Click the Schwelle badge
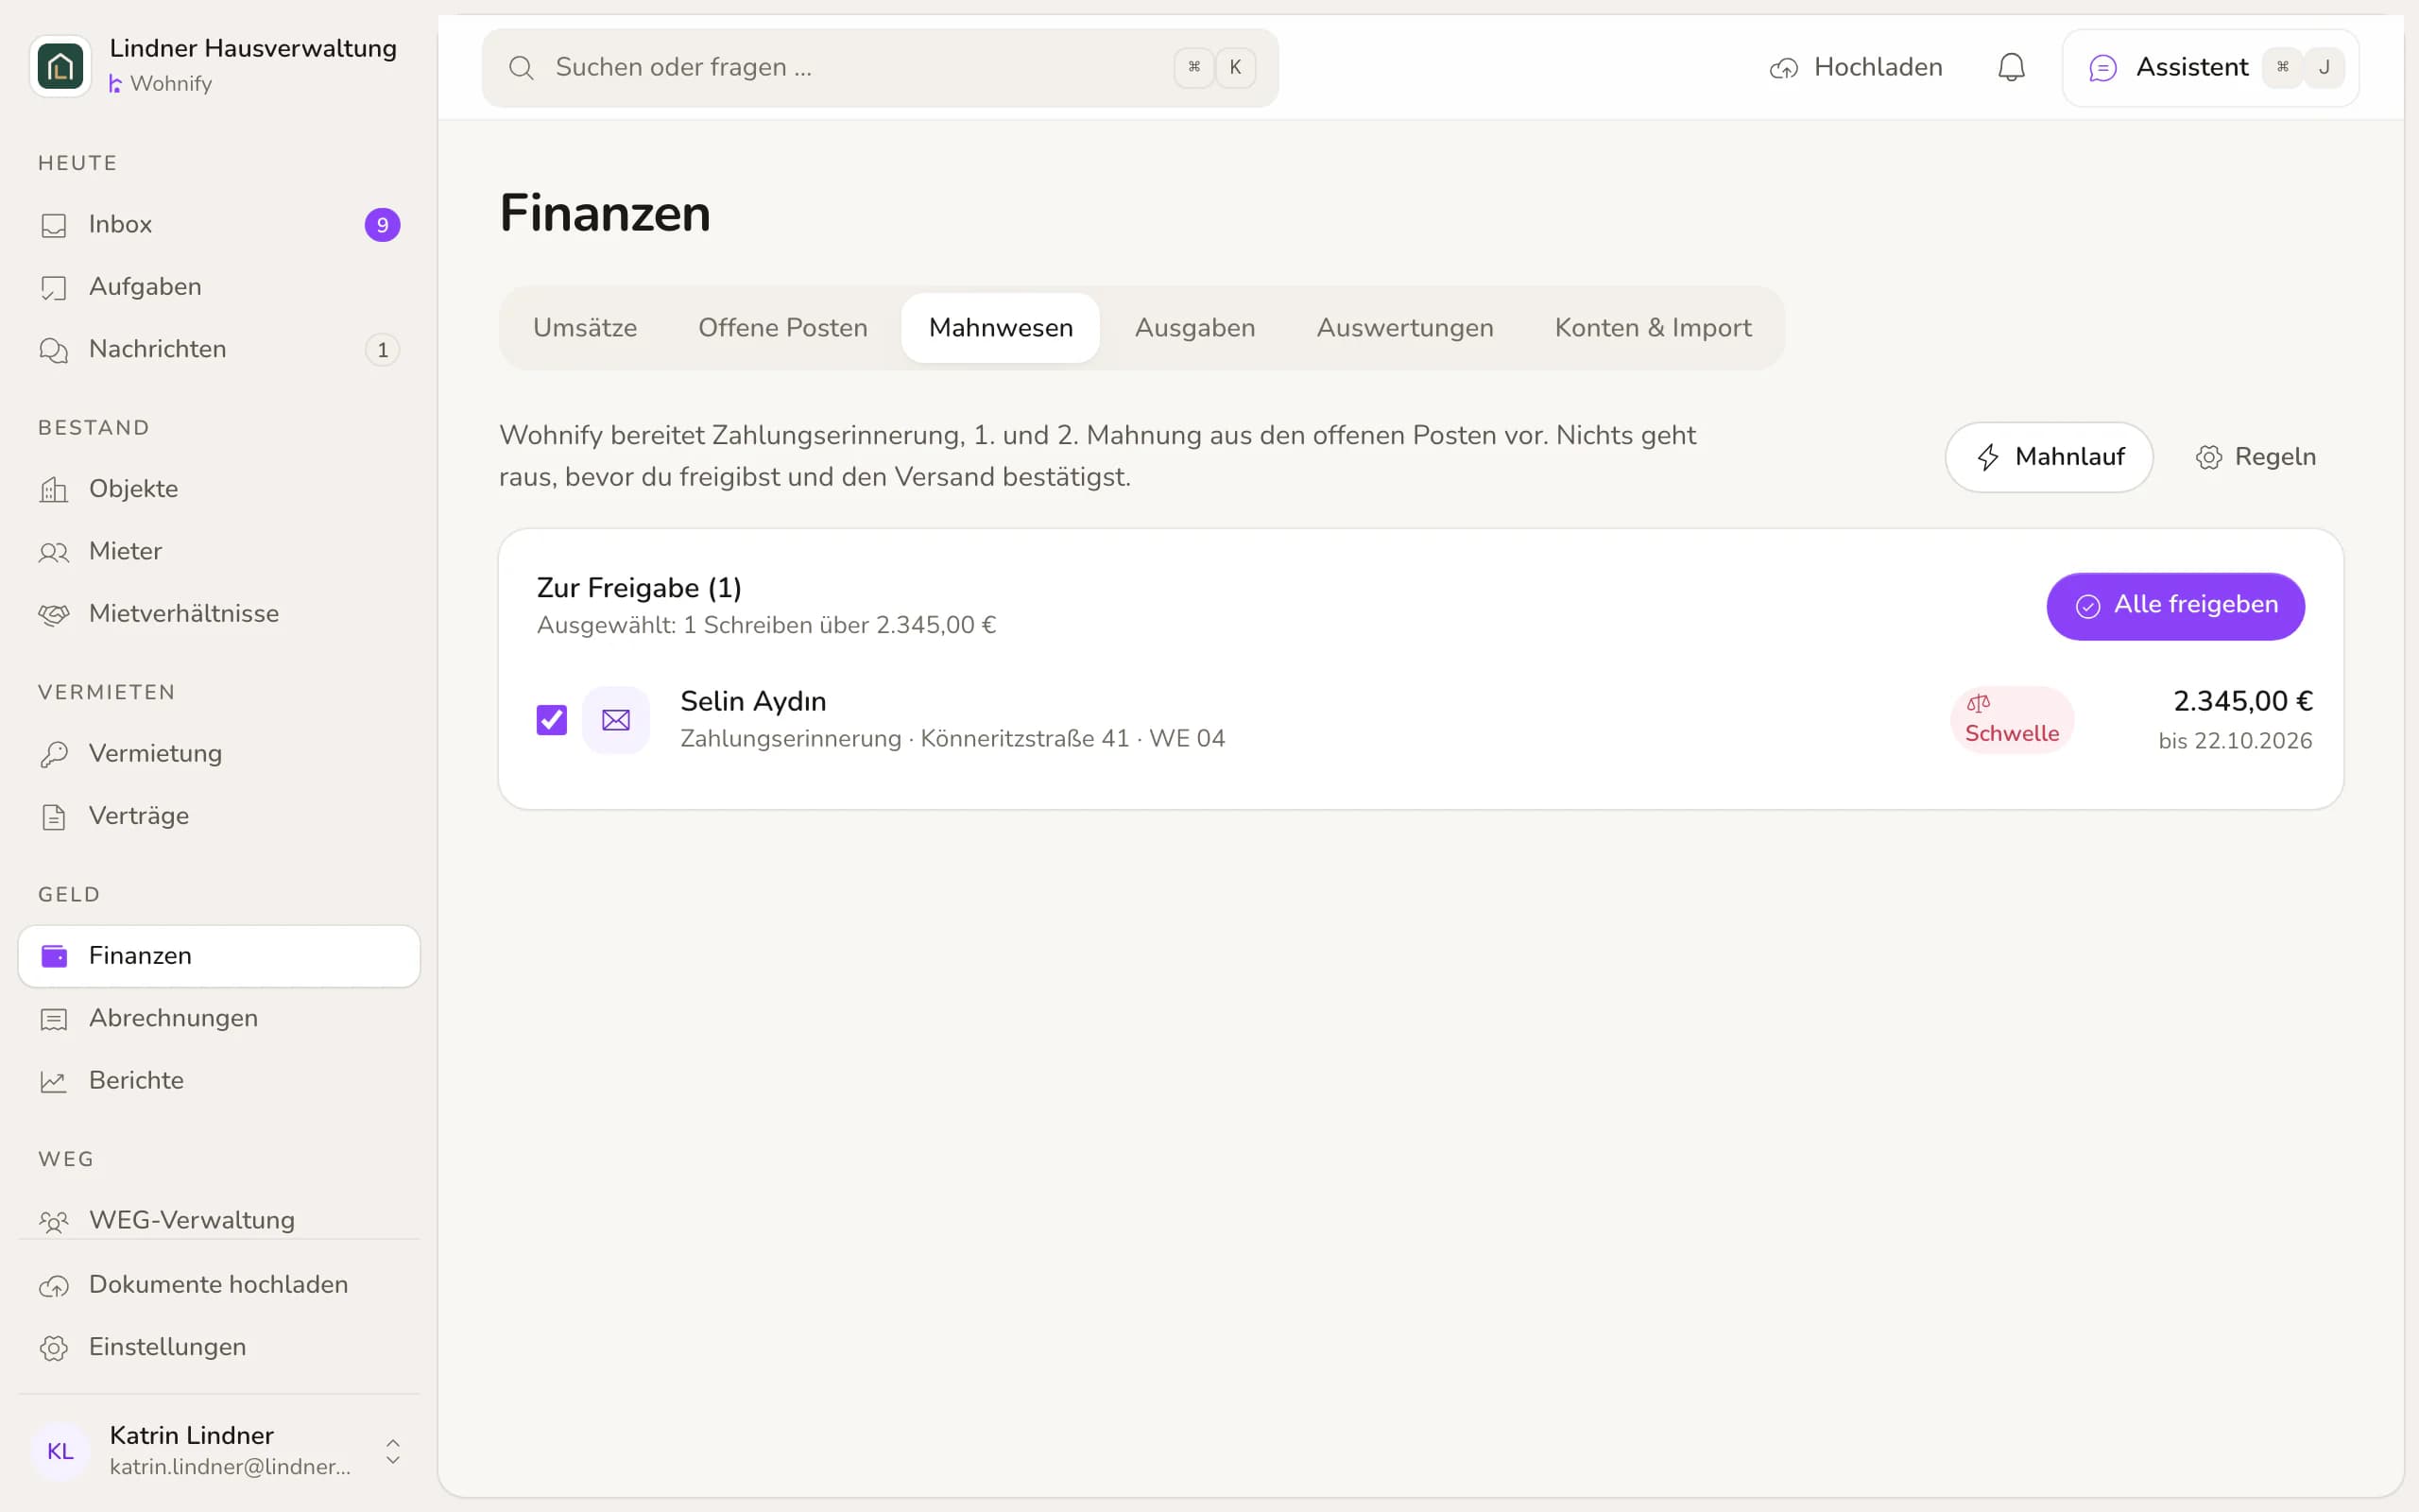Screen dimensions: 2419x1512 [2011, 720]
